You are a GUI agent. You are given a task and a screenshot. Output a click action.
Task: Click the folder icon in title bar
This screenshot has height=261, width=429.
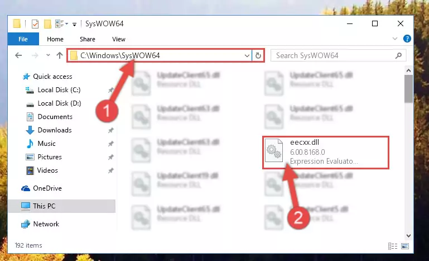[17, 24]
